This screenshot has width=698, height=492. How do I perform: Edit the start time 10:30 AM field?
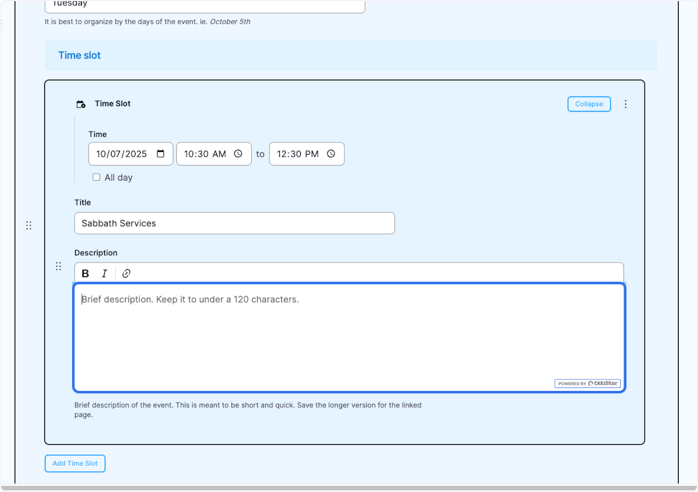pos(214,154)
